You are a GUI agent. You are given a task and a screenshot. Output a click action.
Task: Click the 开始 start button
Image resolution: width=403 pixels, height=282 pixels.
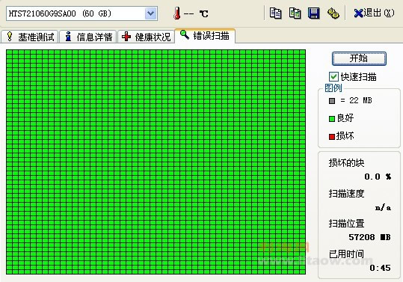click(359, 58)
